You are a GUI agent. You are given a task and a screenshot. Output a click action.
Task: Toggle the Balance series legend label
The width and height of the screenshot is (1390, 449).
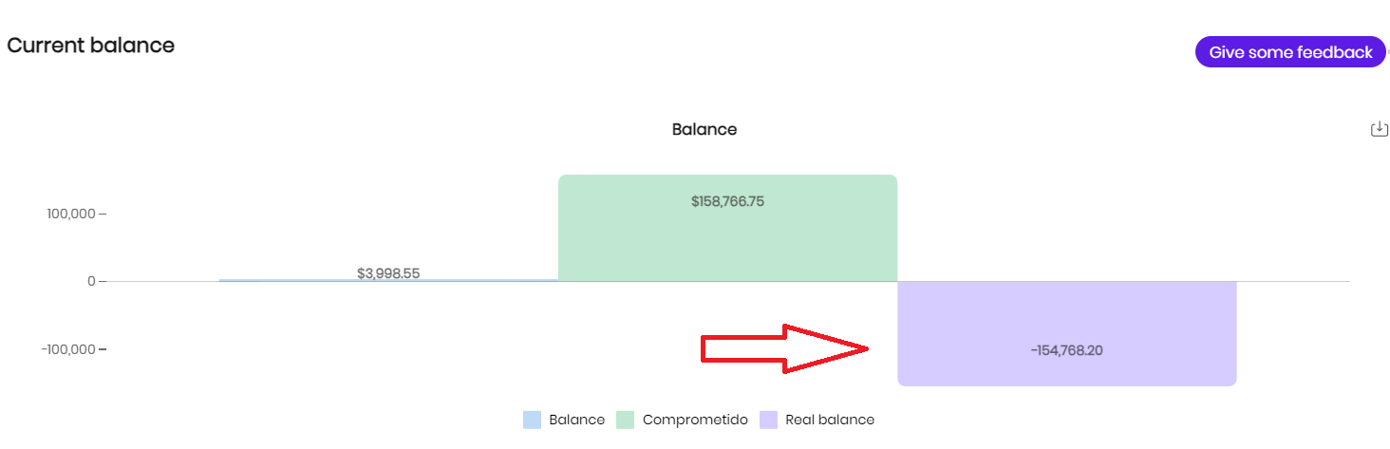click(x=576, y=420)
